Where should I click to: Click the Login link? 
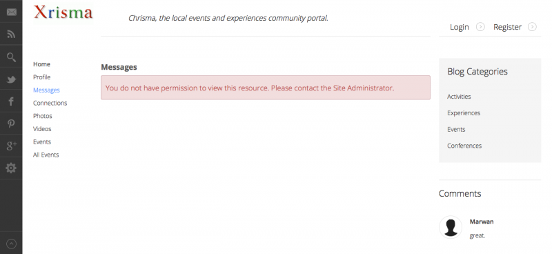click(460, 27)
